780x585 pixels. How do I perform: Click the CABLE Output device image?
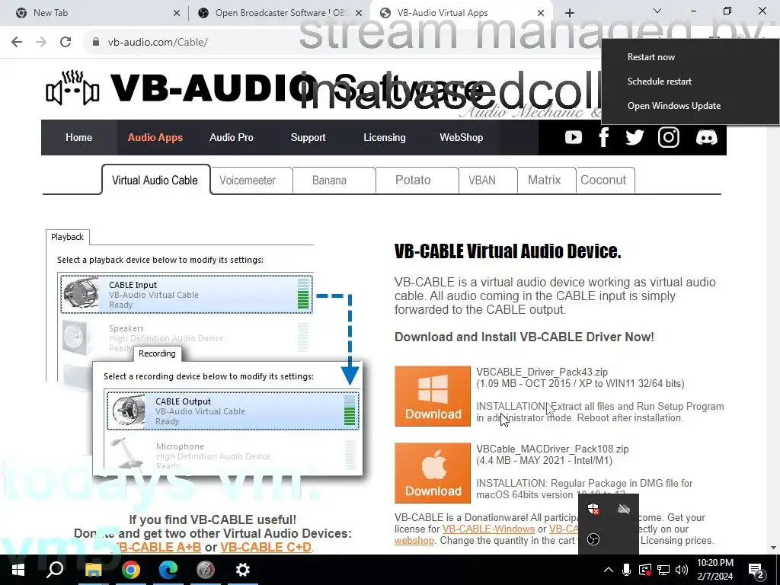(128, 411)
